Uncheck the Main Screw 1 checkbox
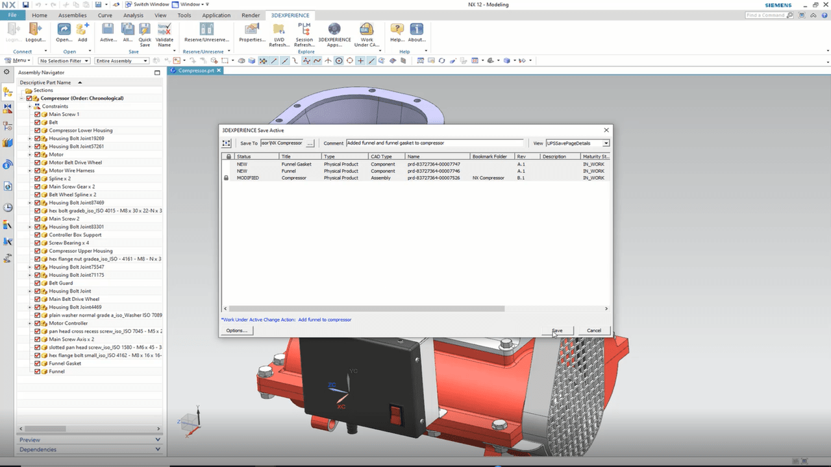Screen dimensions: 831x467 [38, 114]
